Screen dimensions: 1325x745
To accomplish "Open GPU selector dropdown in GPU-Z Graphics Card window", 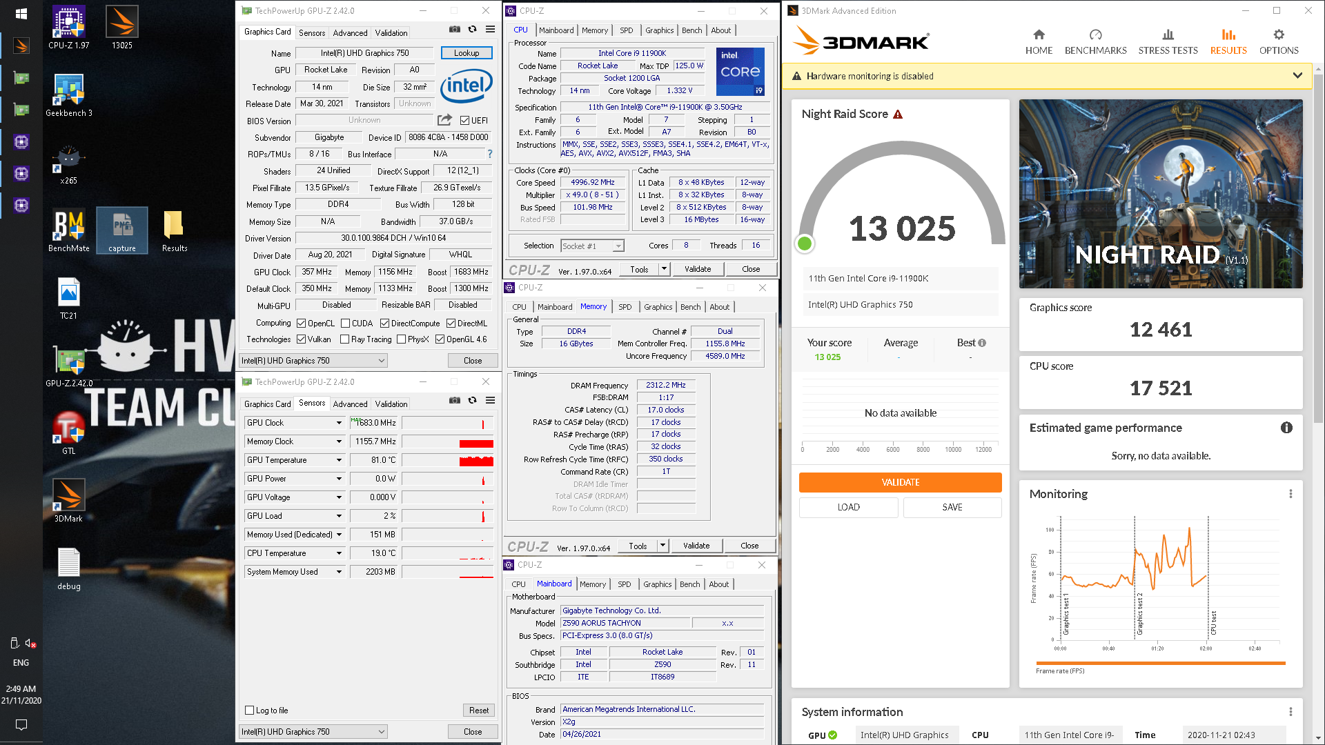I will (313, 361).
